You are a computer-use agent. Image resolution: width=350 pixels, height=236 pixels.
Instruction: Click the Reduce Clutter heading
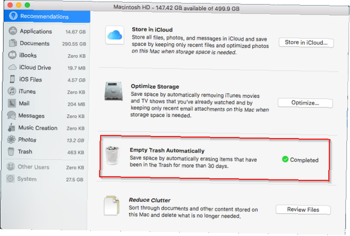tap(149, 200)
